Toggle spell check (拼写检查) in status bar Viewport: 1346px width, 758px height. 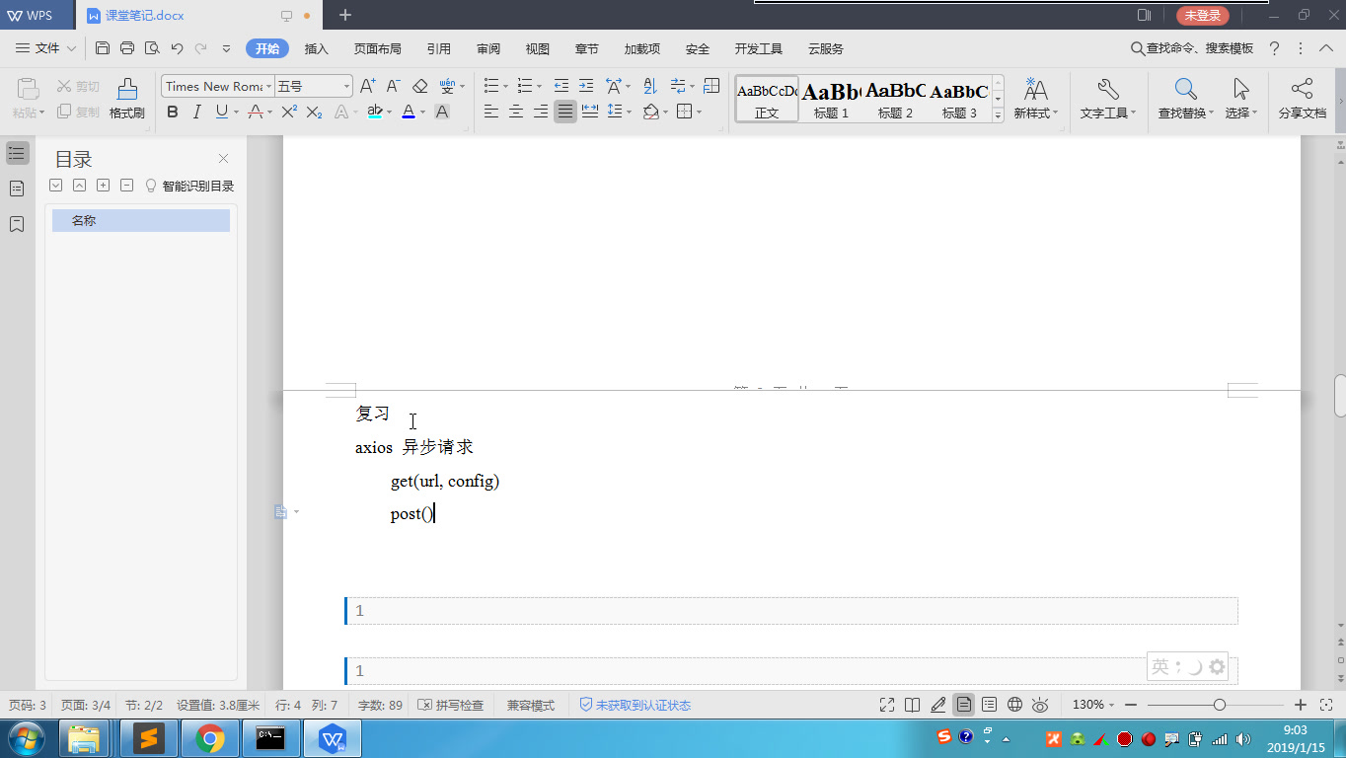[x=451, y=705]
